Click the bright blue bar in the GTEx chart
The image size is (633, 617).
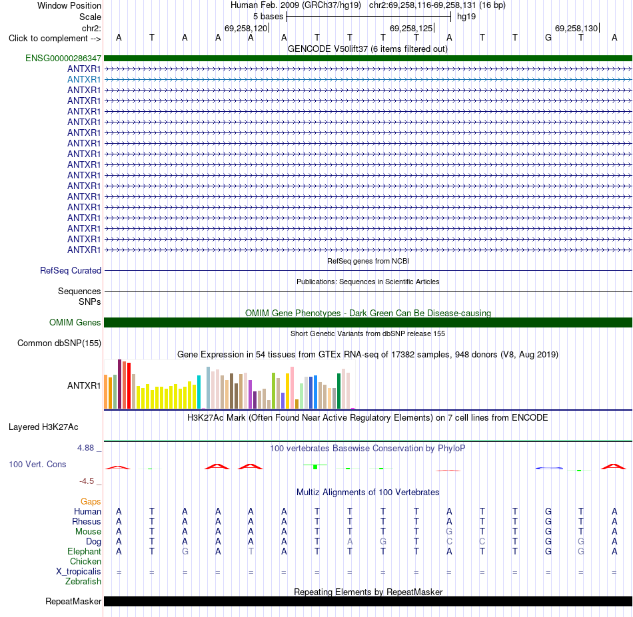(x=315, y=392)
